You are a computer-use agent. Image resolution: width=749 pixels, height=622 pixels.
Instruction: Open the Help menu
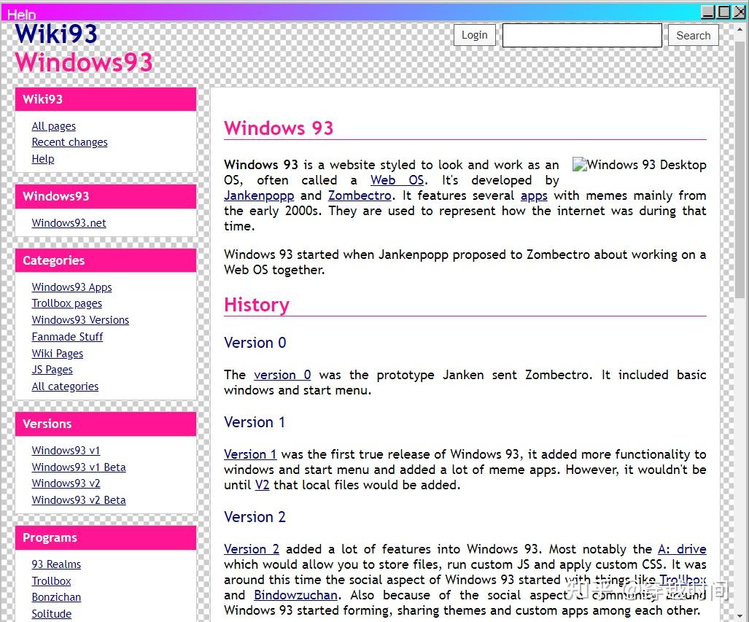(x=21, y=14)
